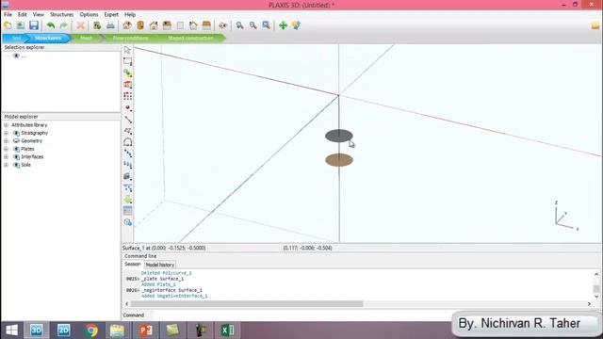The height and width of the screenshot is (339, 603).
Task: Hide the Interfaces group
Action: pyautogui.click(x=17, y=157)
